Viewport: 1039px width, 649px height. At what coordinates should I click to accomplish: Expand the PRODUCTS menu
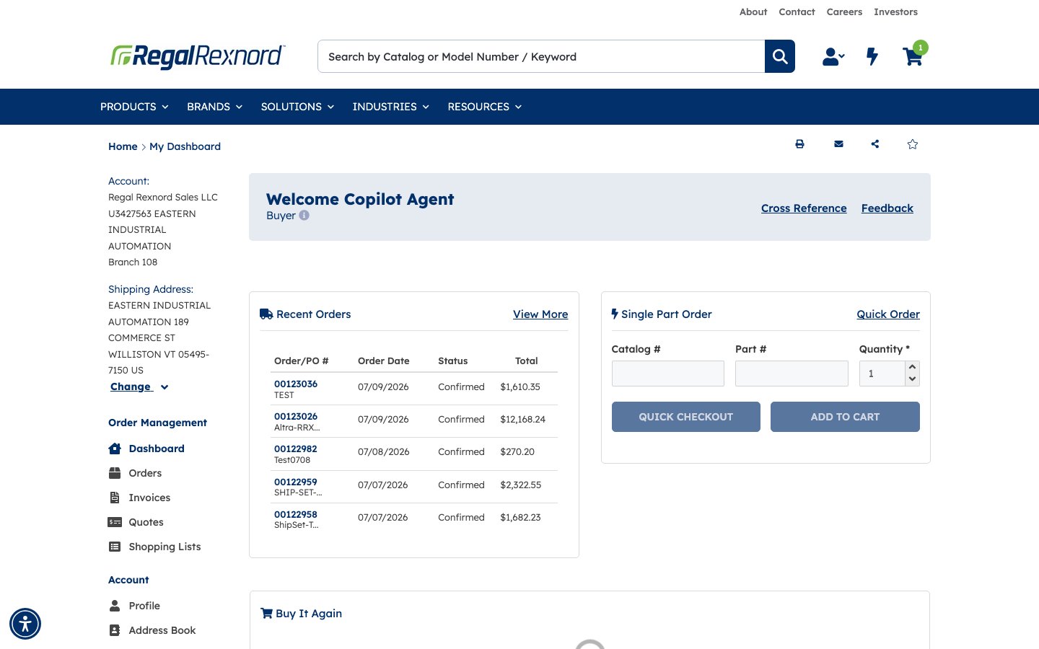pos(134,107)
